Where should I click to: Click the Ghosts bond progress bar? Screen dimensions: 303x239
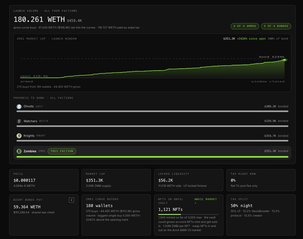point(152,112)
